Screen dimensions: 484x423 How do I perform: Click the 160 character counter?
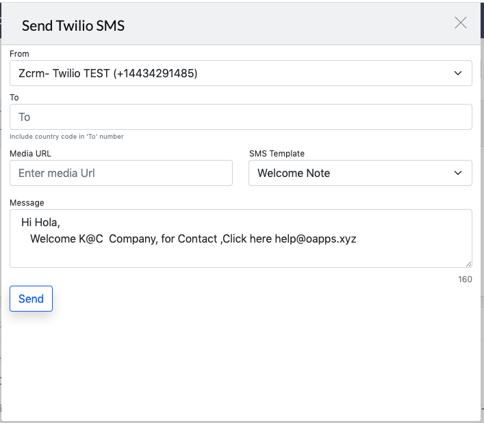click(465, 279)
